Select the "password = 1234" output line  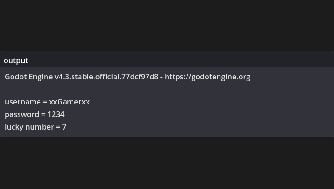tap(34, 114)
